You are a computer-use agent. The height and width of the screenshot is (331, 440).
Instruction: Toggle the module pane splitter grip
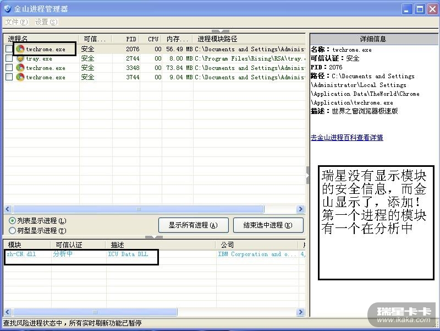coord(154,237)
